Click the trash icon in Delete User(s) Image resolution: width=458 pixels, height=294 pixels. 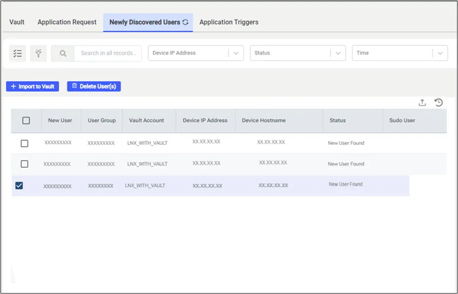click(x=74, y=86)
